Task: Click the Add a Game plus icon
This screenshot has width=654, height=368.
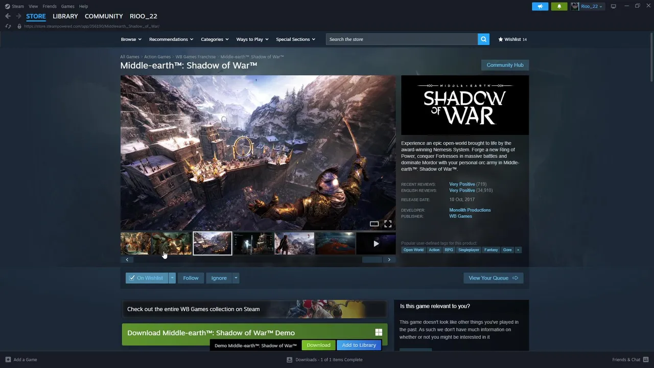Action: (x=8, y=360)
